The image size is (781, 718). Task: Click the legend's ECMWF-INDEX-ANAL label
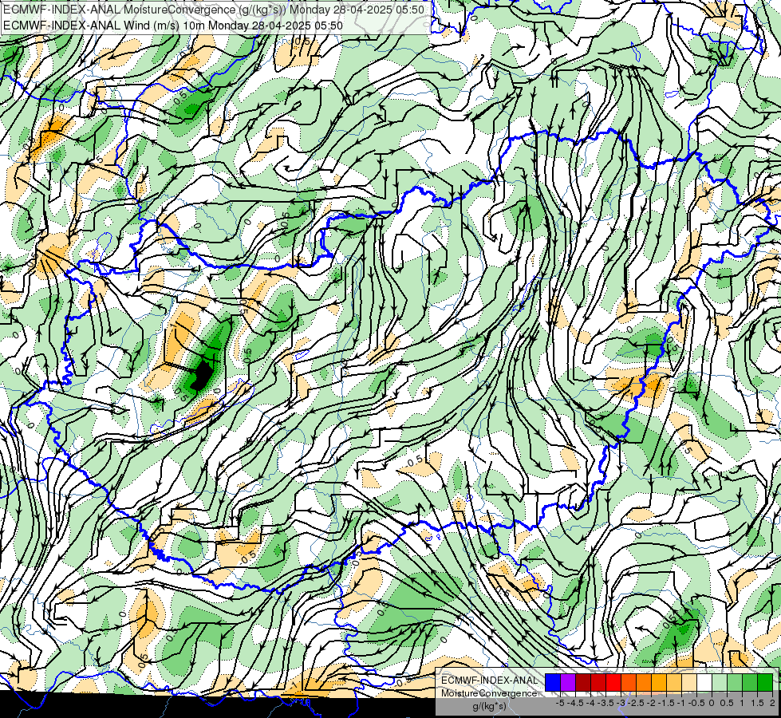pos(489,681)
